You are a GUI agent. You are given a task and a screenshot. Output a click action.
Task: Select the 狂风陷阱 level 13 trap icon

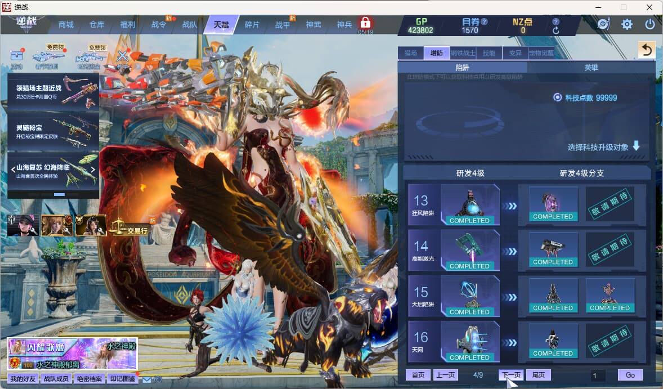point(469,205)
